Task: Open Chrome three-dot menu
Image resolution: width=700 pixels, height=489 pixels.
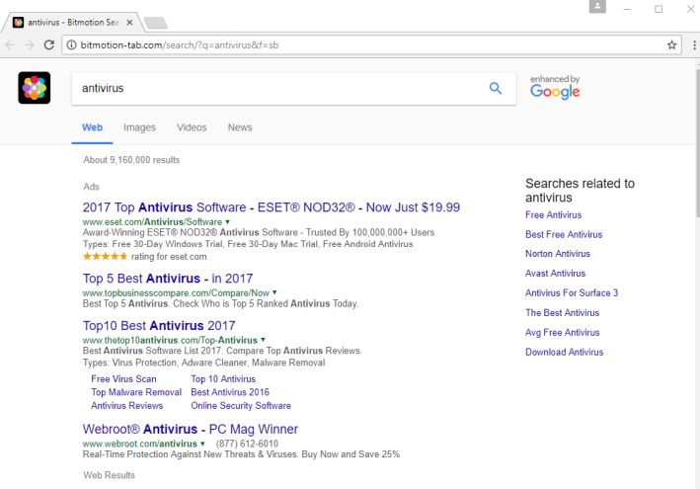Action: click(x=694, y=44)
